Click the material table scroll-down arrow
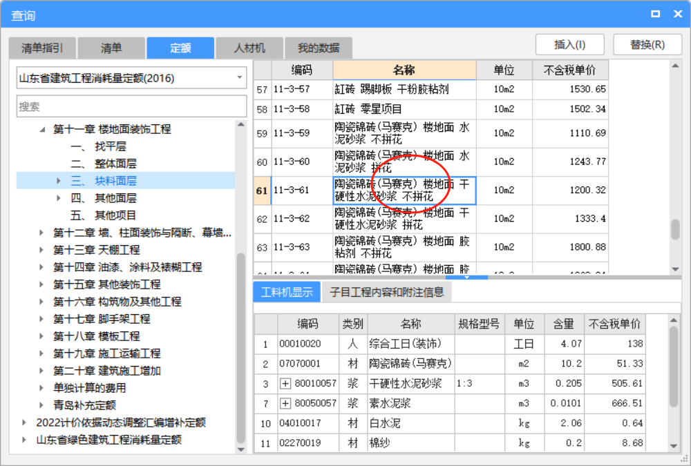 pos(673,446)
